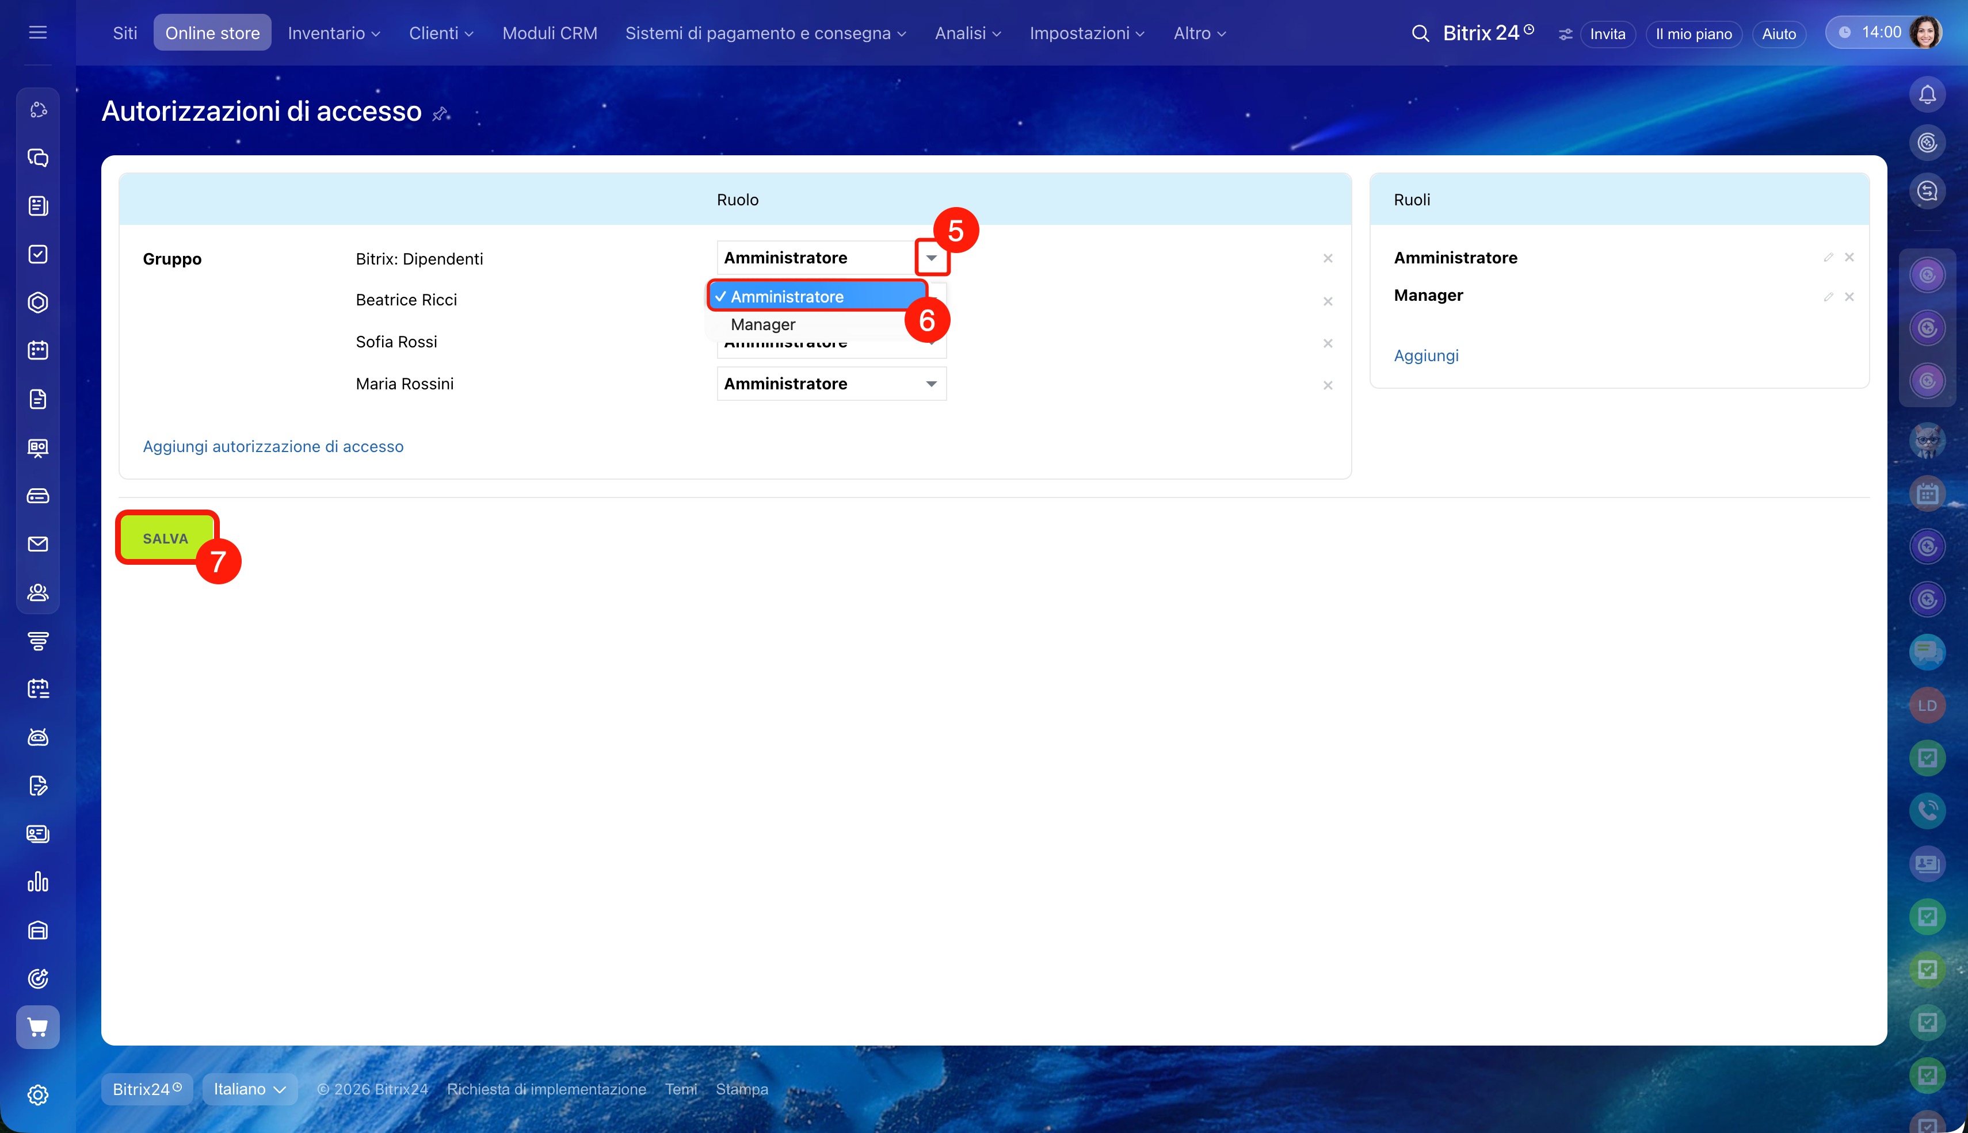Click the pencil icon beside Manager role
This screenshot has width=1968, height=1133.
point(1828,297)
